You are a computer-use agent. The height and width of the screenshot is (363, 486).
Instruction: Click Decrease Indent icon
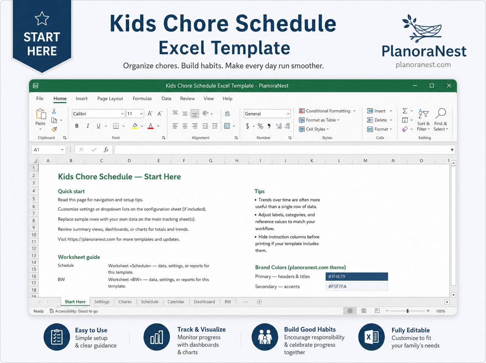pyautogui.click(x=205, y=126)
